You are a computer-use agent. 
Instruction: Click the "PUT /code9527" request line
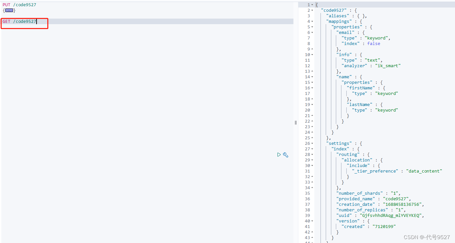click(x=19, y=5)
